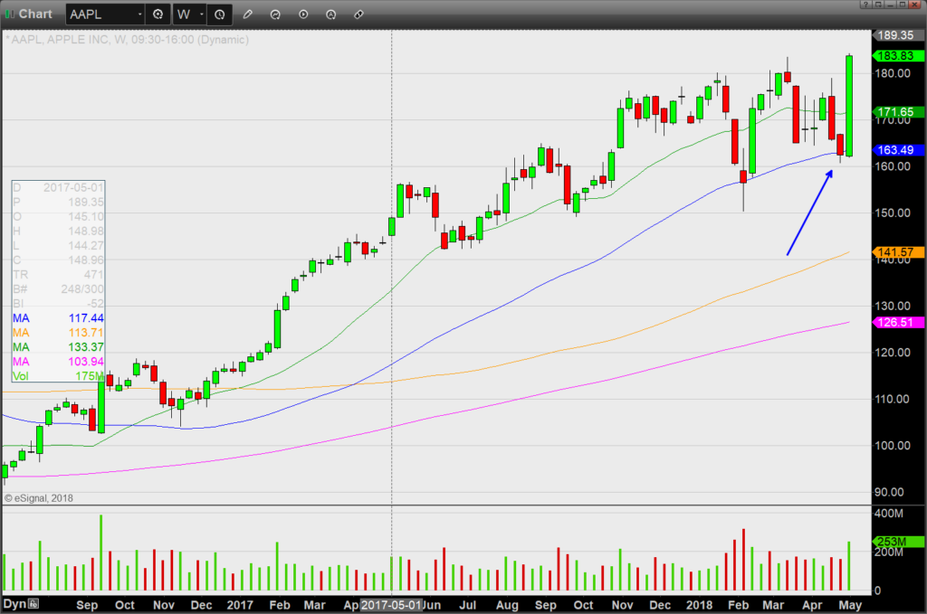Click the 180.00 price axis label
Screen dimensions: 927x614
click(x=893, y=73)
